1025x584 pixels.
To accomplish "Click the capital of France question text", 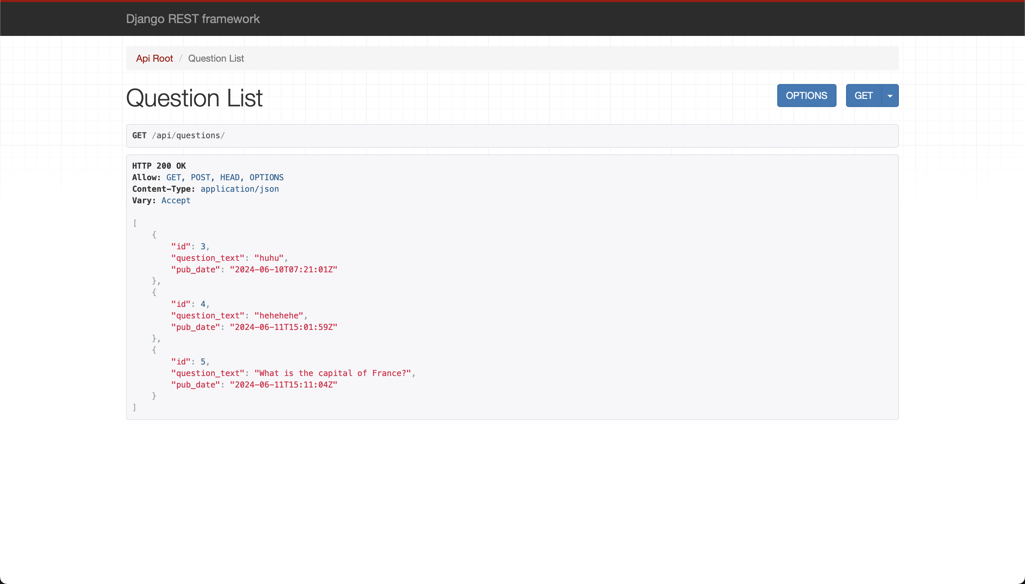I will [x=333, y=373].
